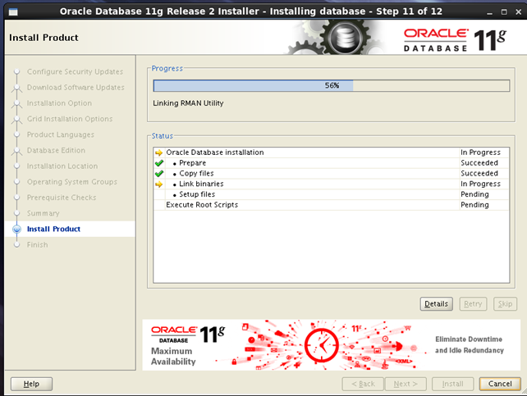Click the blue Install Product step marker icon
Image resolution: width=527 pixels, height=396 pixels.
(16, 229)
